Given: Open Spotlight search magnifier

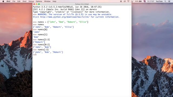Looking at the screenshot, I should 165,1.
